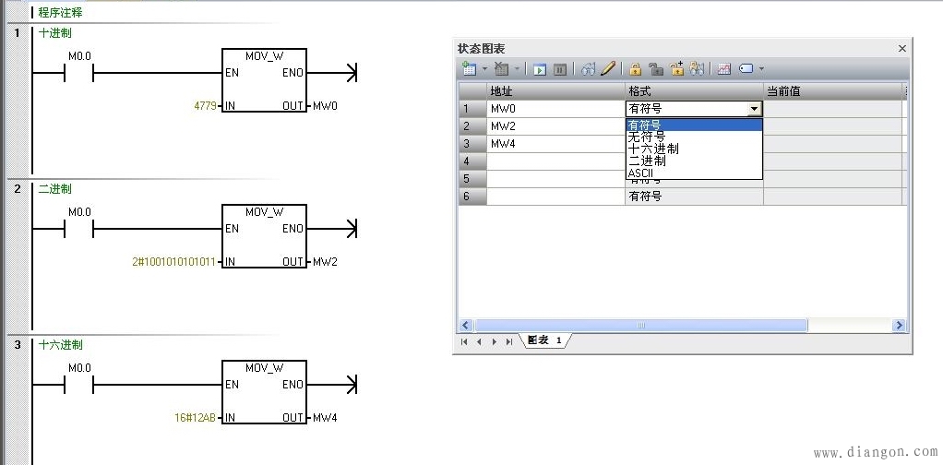The image size is (943, 465).
Task: Open dropdown arrow beside the tag icon
Action: click(x=761, y=69)
